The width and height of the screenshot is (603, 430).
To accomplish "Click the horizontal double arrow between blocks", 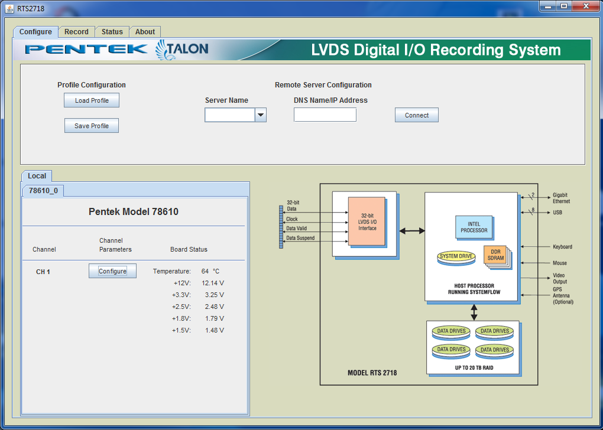I will (412, 231).
